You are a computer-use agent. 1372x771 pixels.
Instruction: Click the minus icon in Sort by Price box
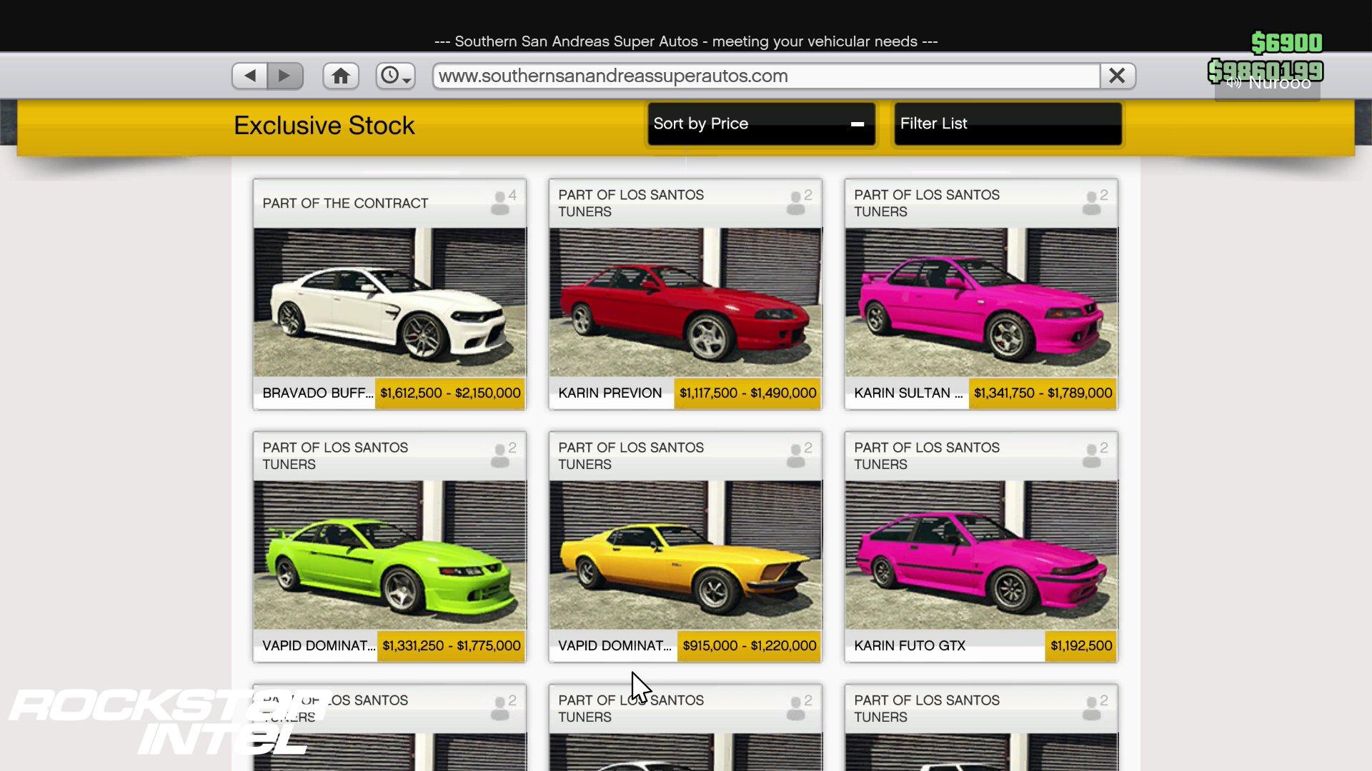[x=857, y=124]
